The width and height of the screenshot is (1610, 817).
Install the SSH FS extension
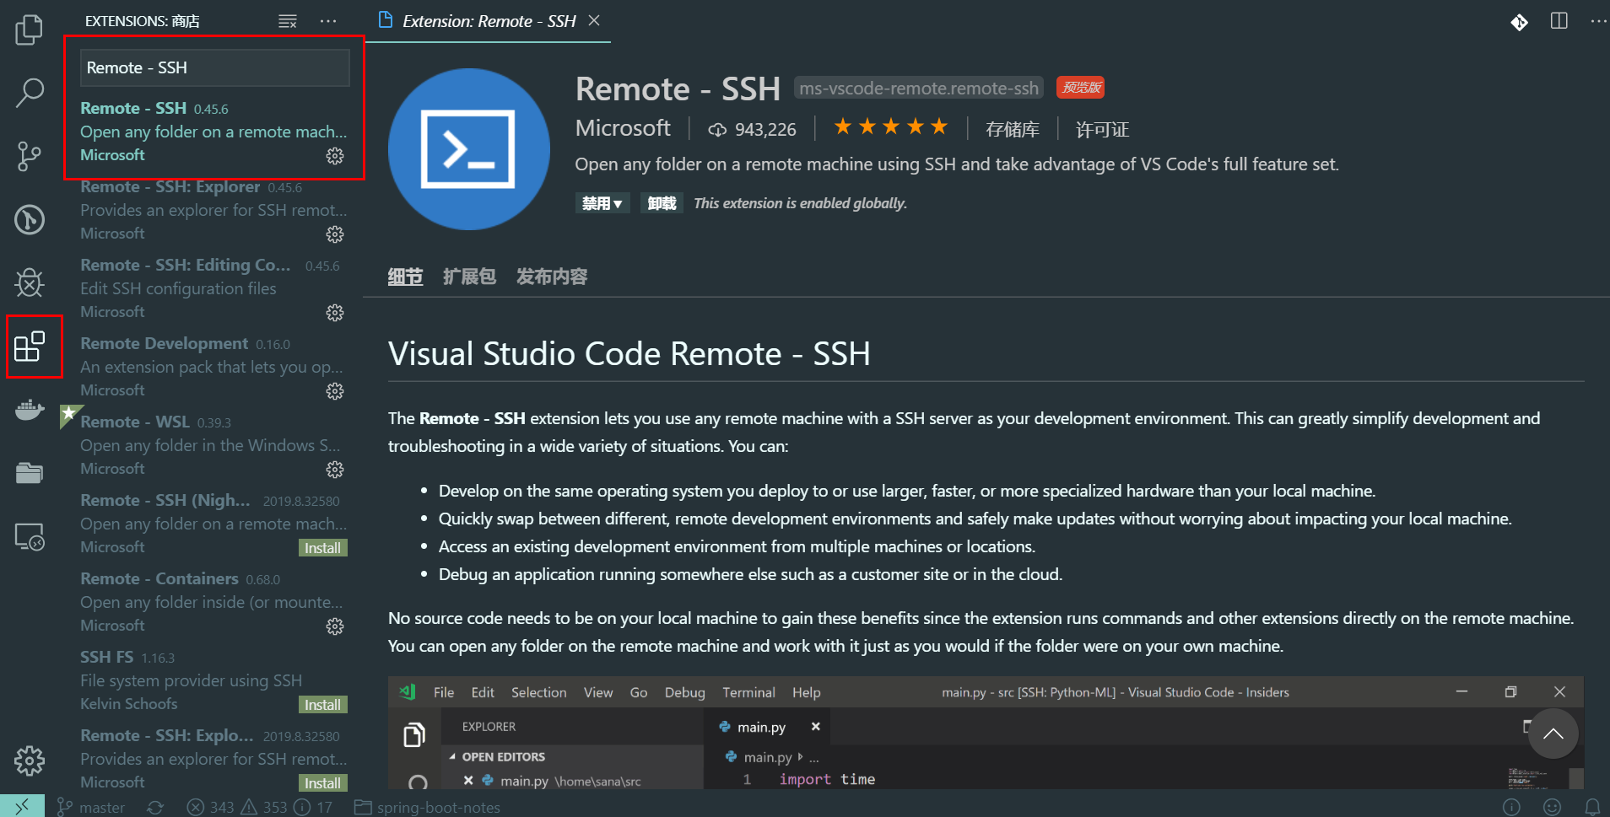pyautogui.click(x=322, y=704)
